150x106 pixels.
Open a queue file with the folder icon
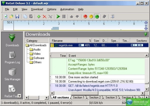pyautogui.click(x=11, y=17)
